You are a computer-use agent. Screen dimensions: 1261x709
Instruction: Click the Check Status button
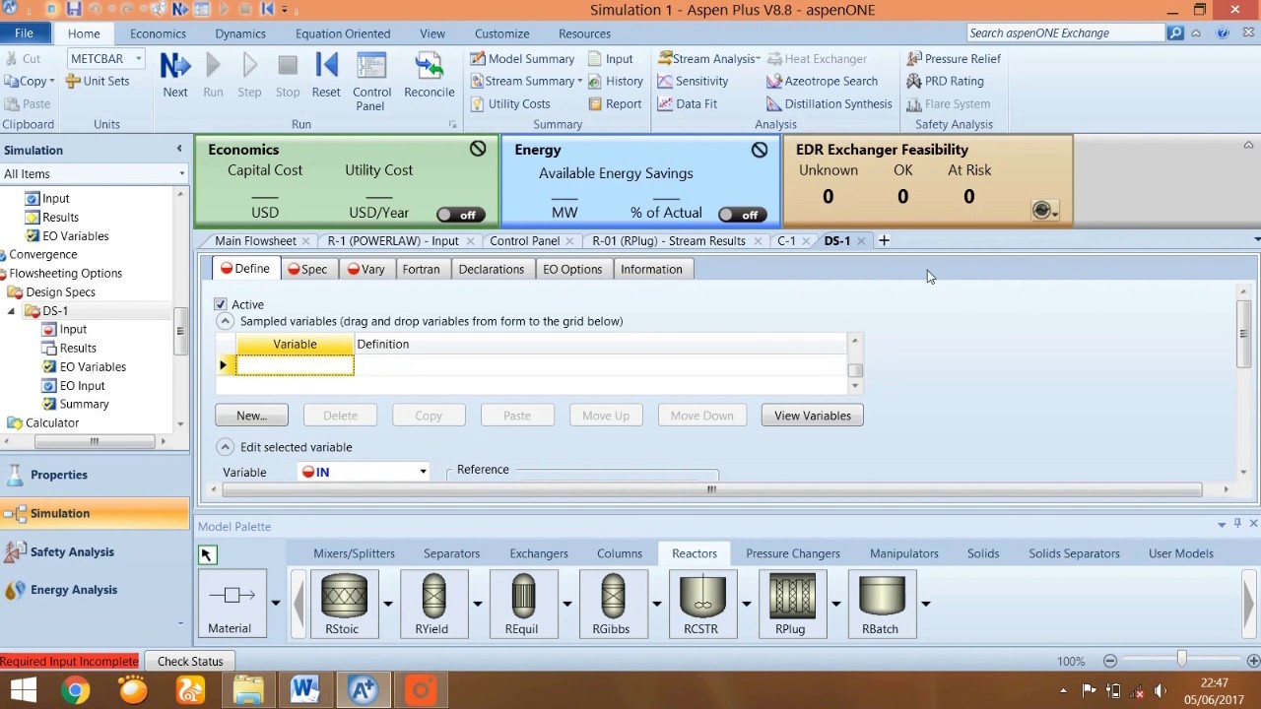coord(190,662)
